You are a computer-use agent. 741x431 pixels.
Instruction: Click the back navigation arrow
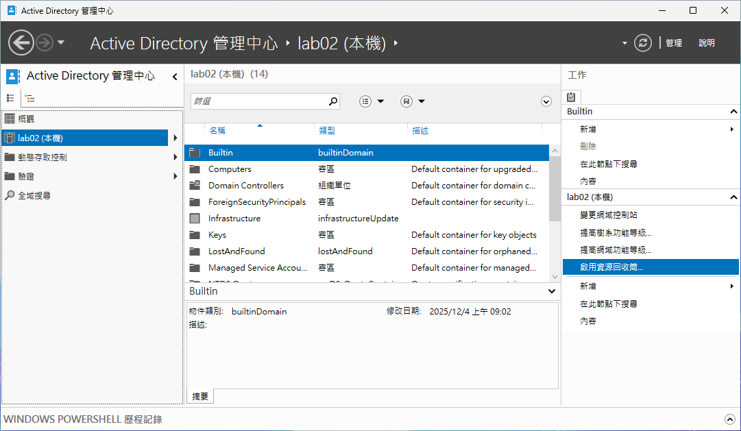click(21, 43)
